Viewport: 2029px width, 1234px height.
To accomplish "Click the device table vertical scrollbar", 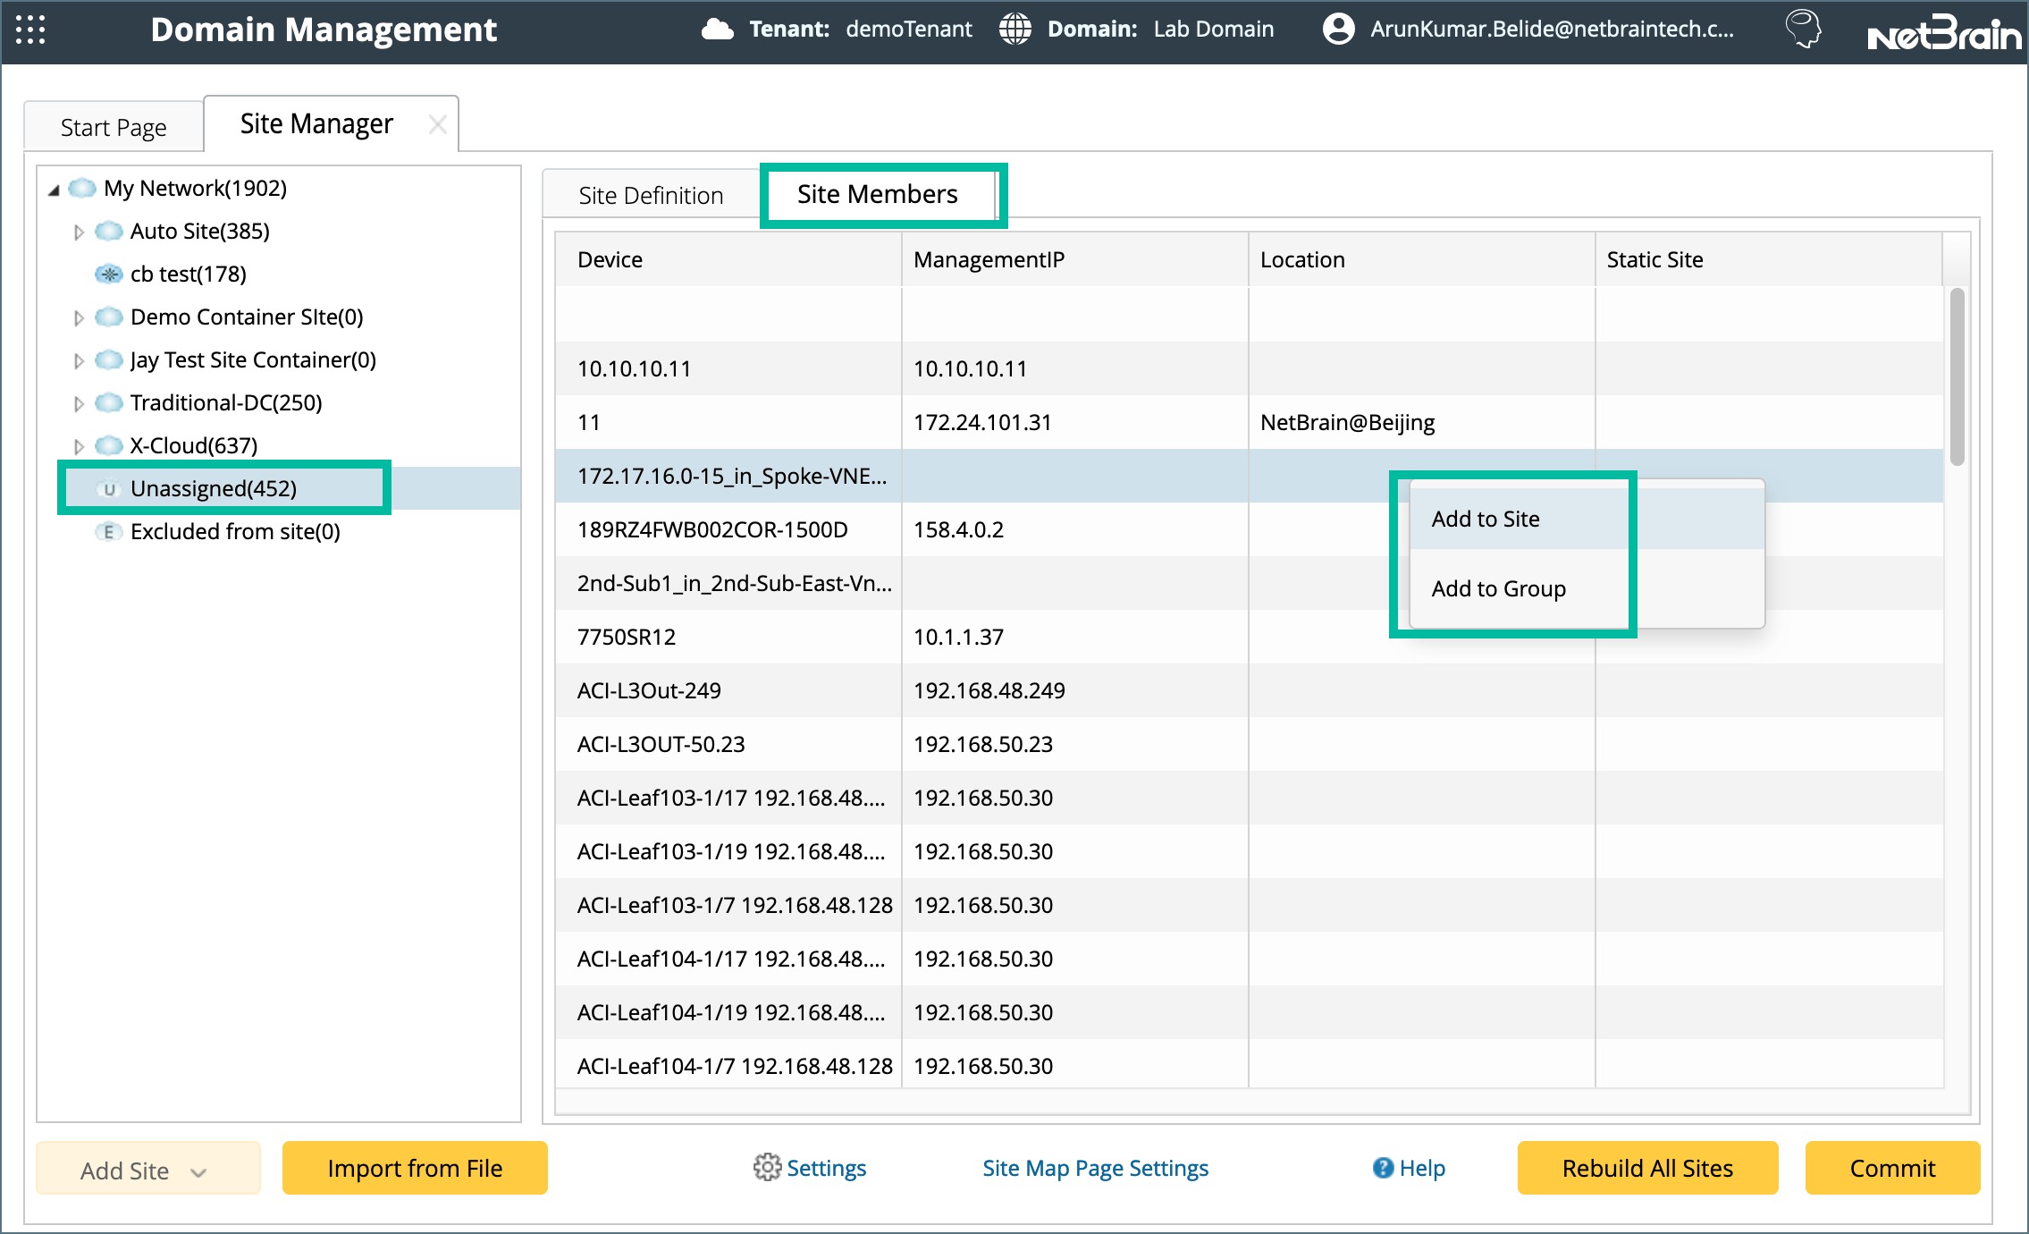I will [1957, 376].
